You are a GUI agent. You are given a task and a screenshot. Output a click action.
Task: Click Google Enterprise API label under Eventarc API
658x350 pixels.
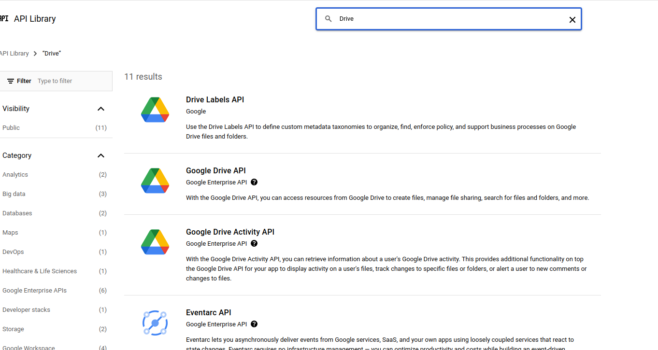point(216,324)
